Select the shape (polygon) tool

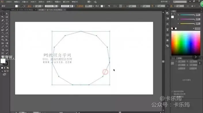[7, 24]
